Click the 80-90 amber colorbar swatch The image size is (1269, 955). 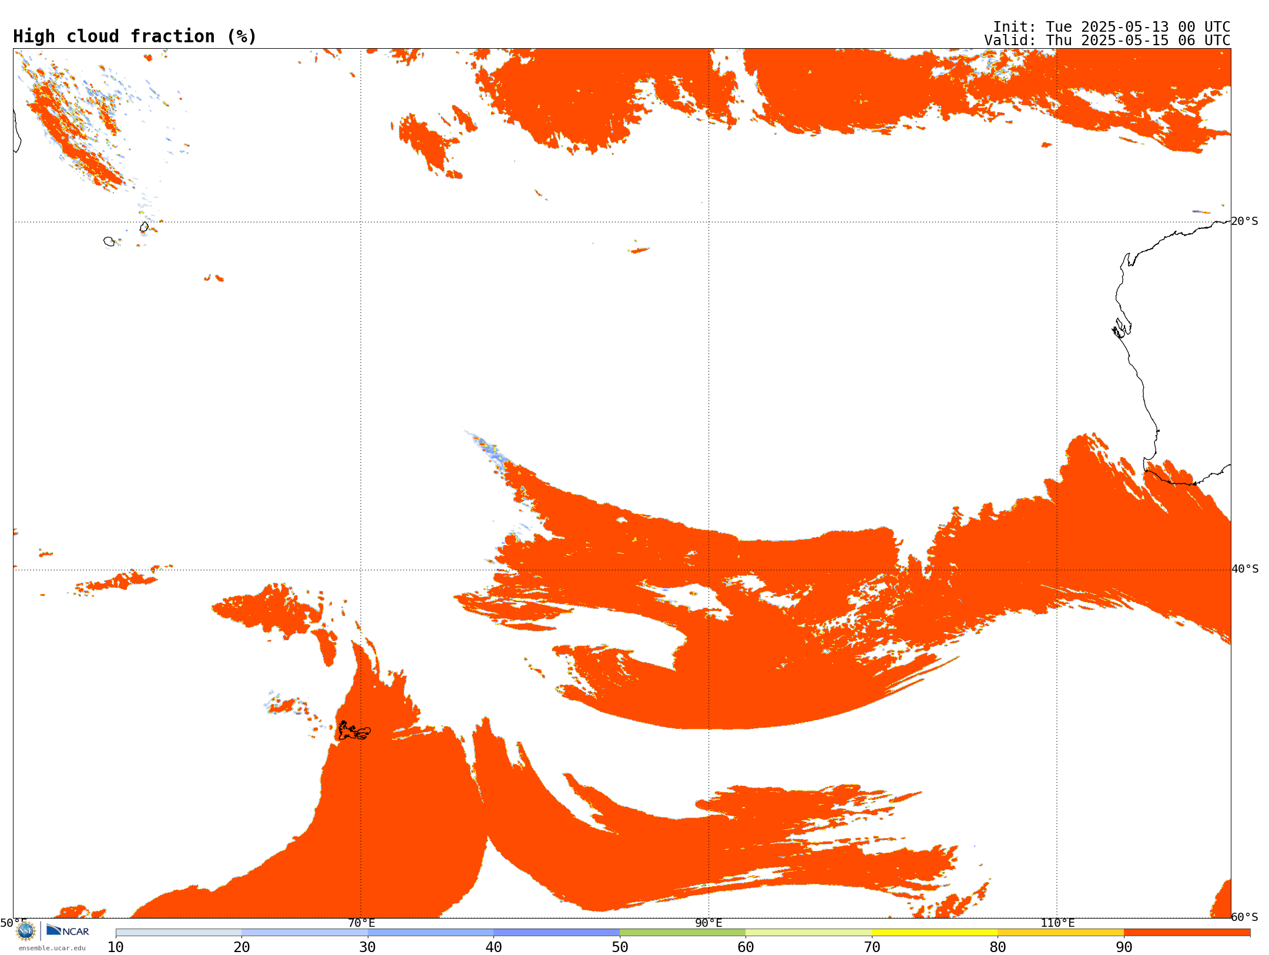1060,933
